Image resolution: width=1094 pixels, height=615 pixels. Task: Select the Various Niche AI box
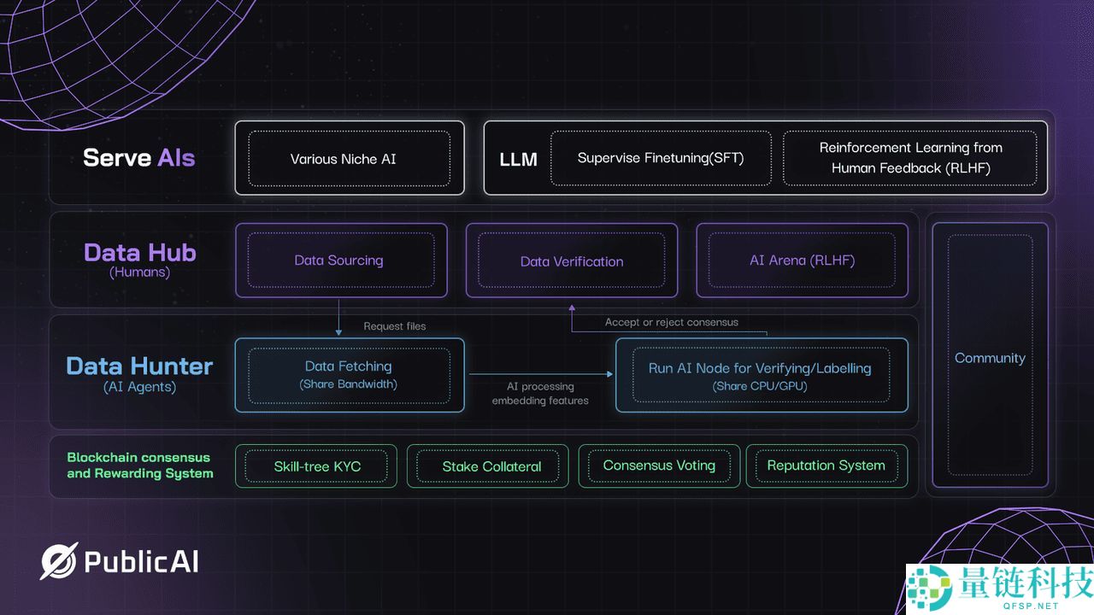click(349, 159)
